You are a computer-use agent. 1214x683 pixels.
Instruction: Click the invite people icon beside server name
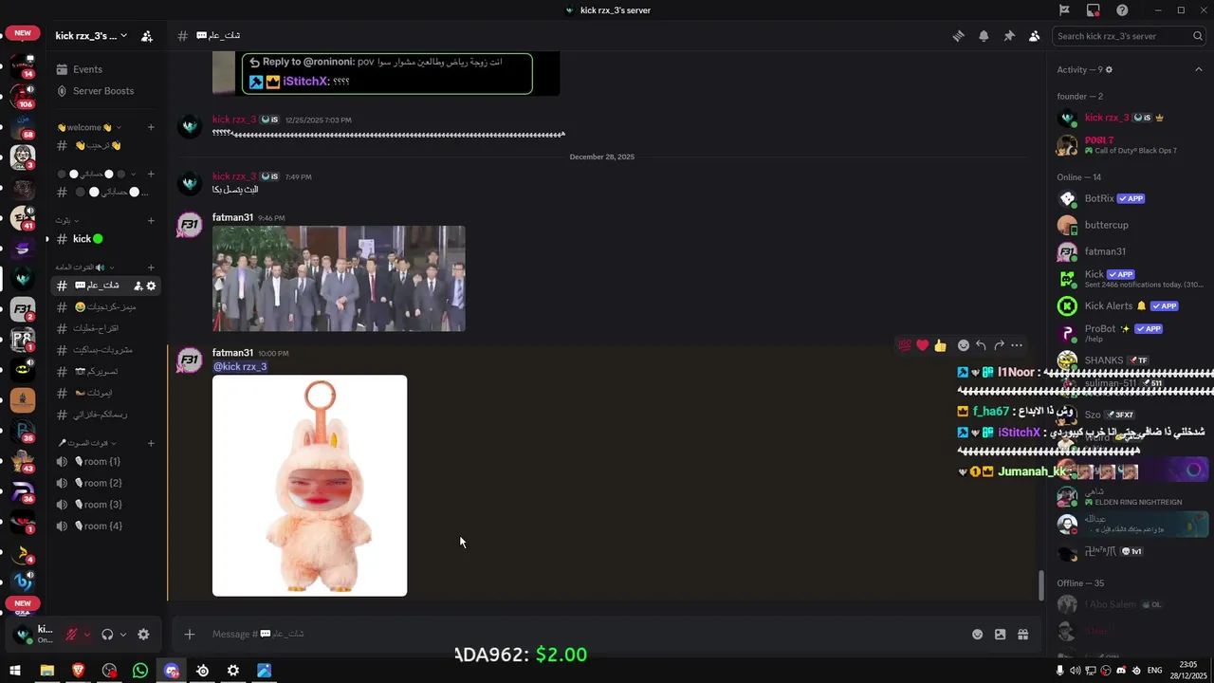(146, 36)
